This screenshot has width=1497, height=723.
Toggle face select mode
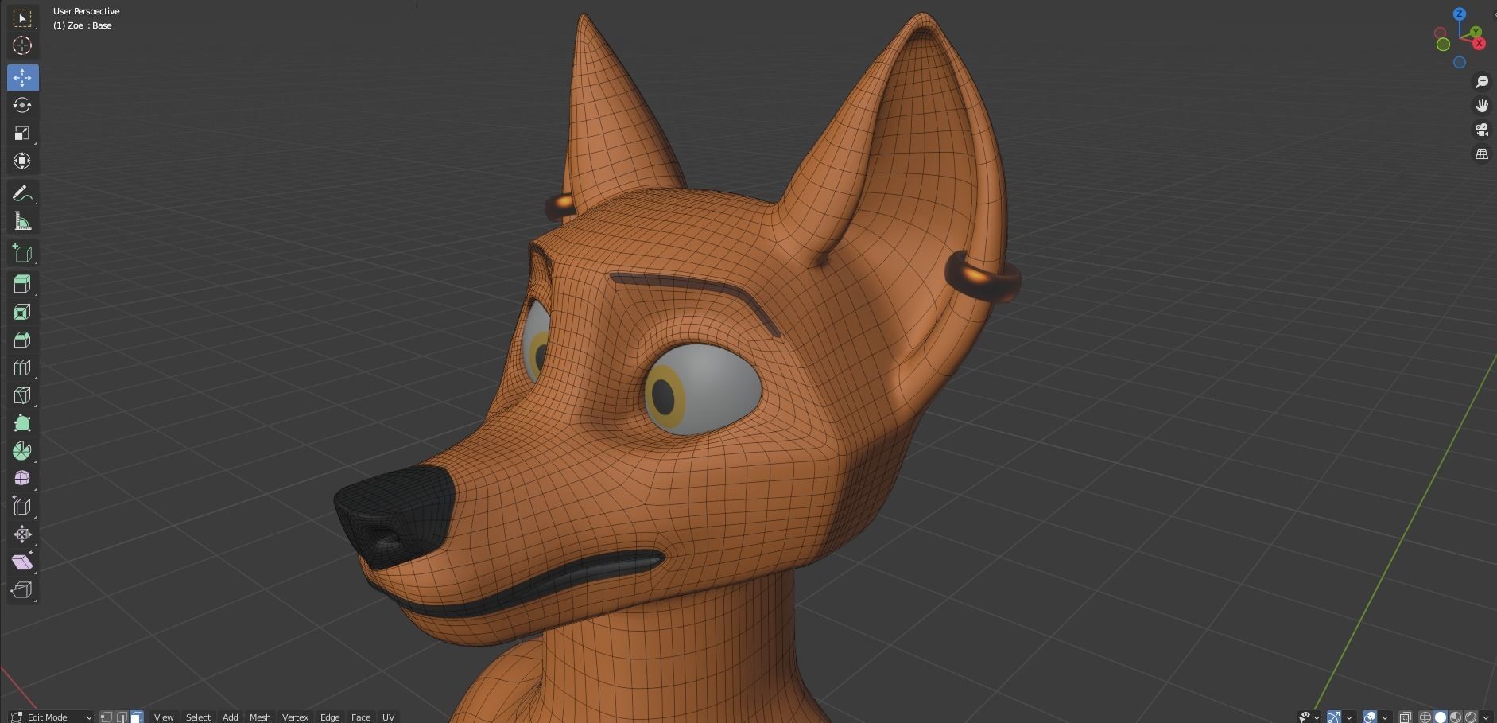[x=137, y=717]
